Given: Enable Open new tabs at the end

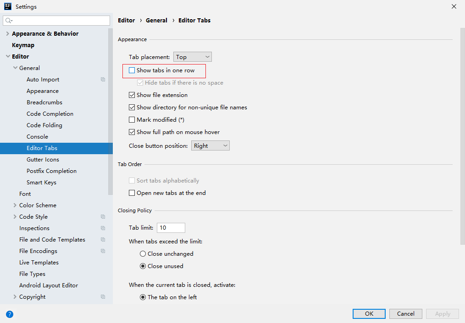Looking at the screenshot, I should click(x=132, y=193).
